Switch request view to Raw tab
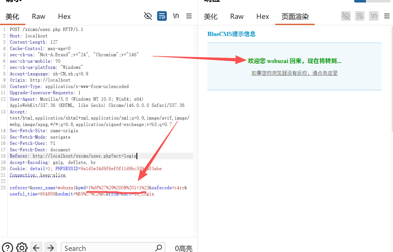 pyautogui.click(x=39, y=17)
